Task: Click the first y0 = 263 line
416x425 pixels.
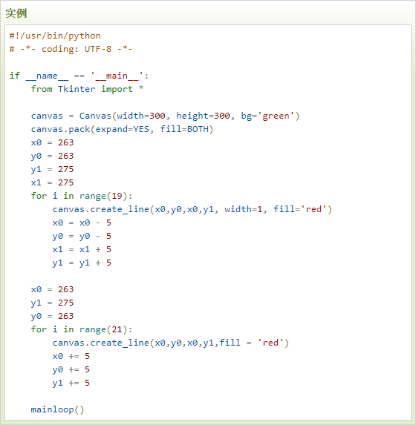Action: tap(52, 156)
